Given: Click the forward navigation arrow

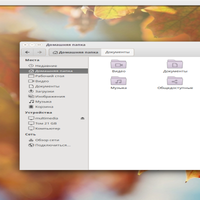Looking at the screenshot, I should point(39,52).
